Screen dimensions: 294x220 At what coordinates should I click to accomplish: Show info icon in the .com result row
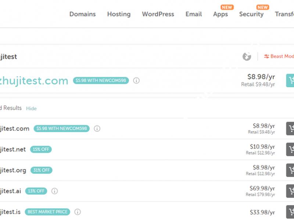97,129
